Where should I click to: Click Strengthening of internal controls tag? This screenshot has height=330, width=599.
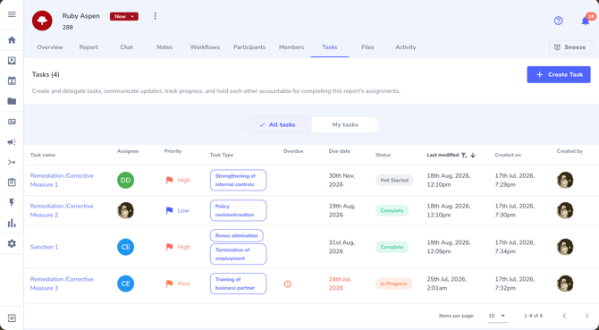(x=238, y=181)
